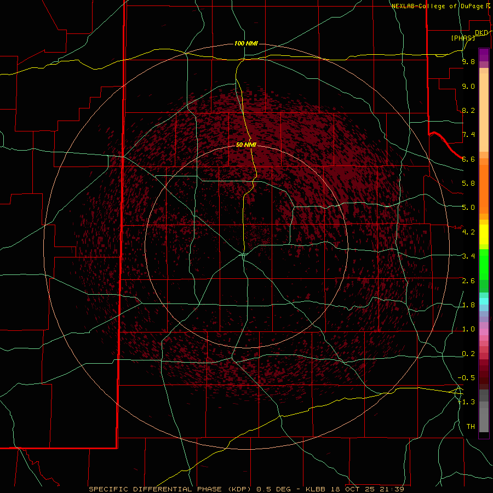Click the 4.2 value on the scale
The image size is (493, 493).
point(468,232)
